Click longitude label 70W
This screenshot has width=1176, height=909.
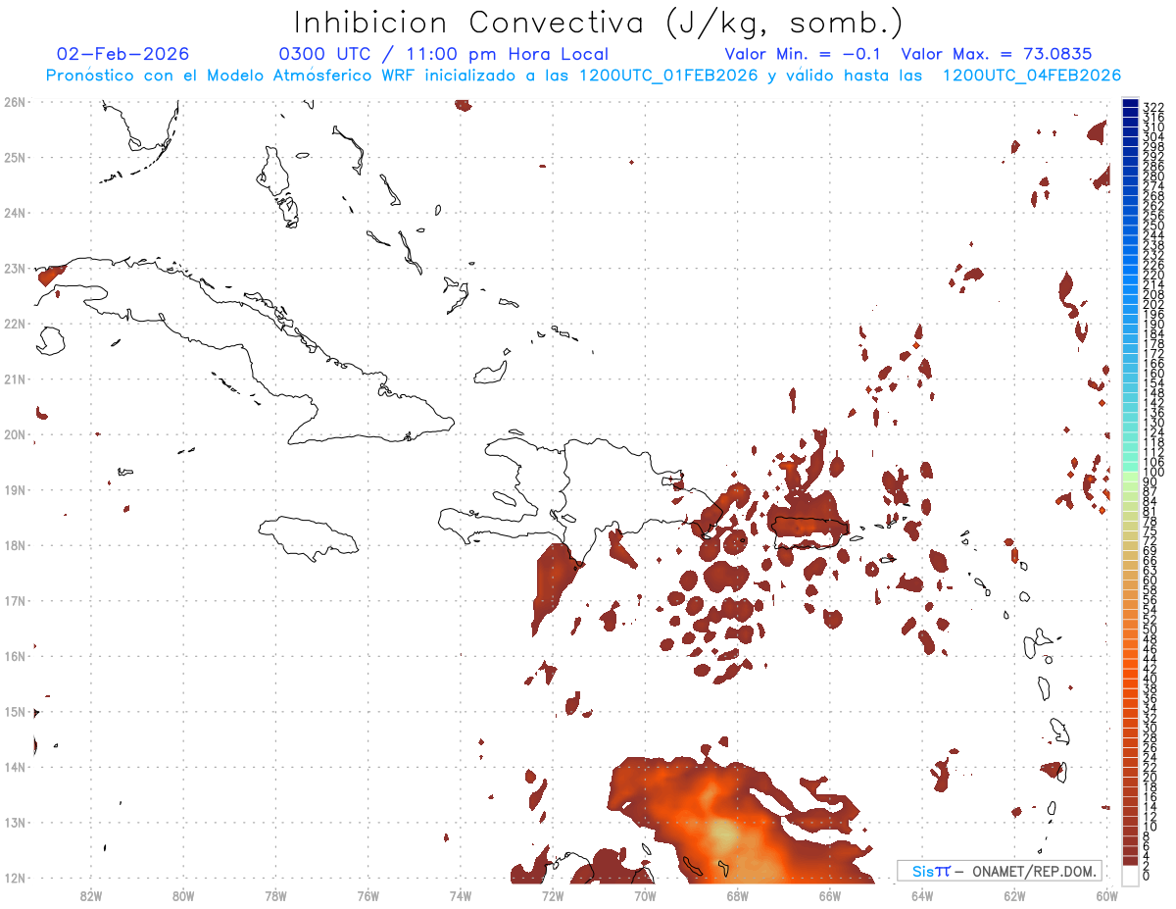click(x=645, y=895)
